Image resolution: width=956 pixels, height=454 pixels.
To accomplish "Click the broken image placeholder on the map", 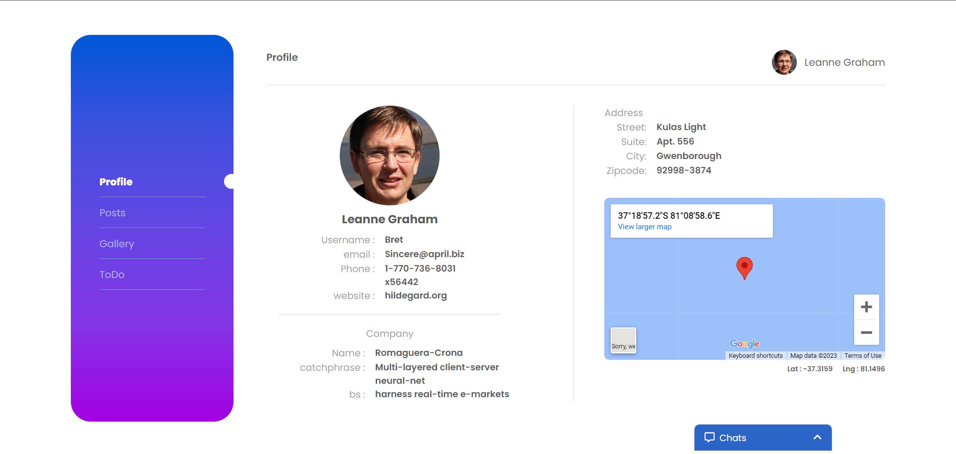I will (623, 340).
